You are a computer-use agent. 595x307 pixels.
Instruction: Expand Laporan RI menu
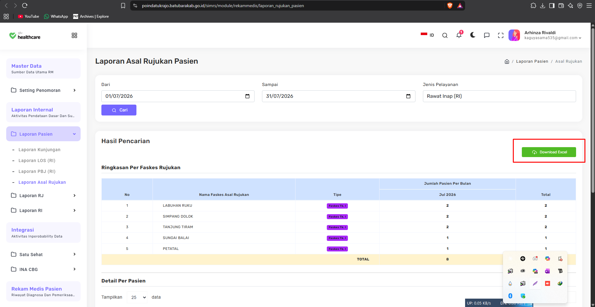click(43, 210)
